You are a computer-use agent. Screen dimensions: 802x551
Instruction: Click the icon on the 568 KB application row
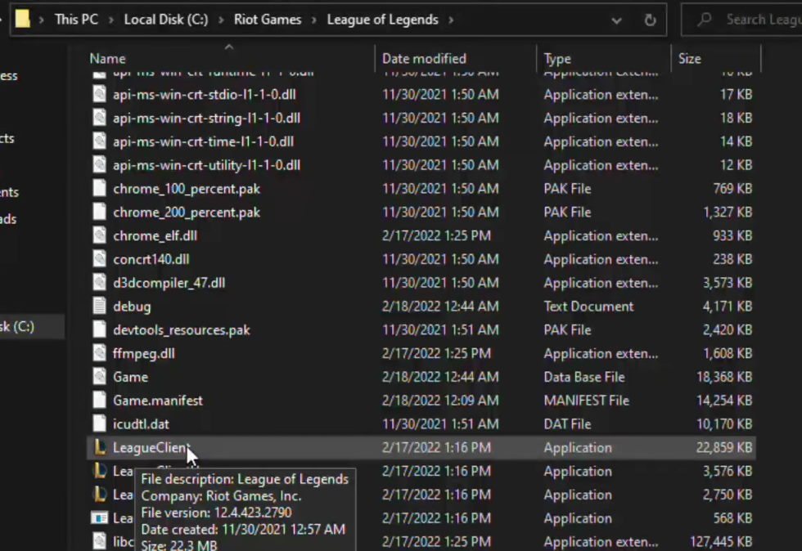pyautogui.click(x=100, y=517)
